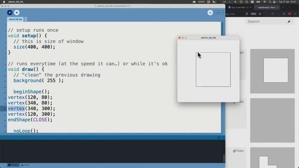Click the Apple menu icon
The height and width of the screenshot is (168, 299).
[4, 2]
